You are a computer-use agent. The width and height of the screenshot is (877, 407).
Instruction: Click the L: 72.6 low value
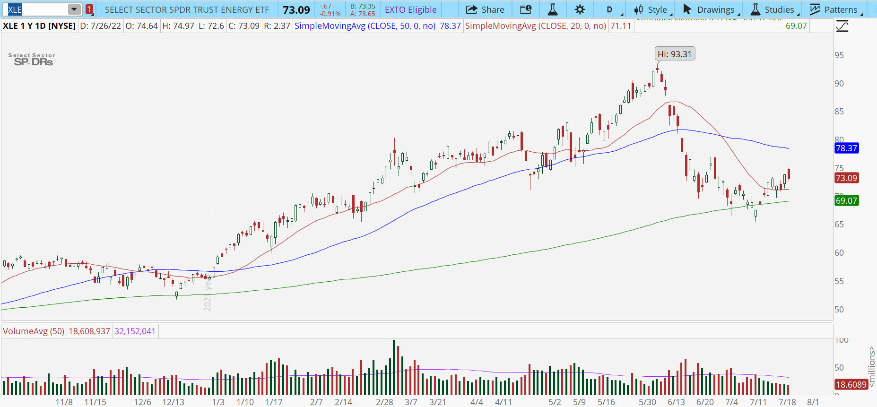click(211, 26)
